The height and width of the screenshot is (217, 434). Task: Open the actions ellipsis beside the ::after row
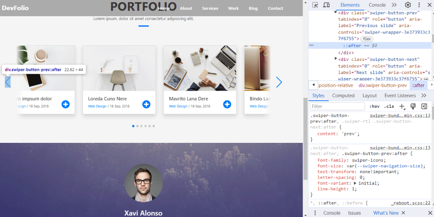(x=312, y=46)
